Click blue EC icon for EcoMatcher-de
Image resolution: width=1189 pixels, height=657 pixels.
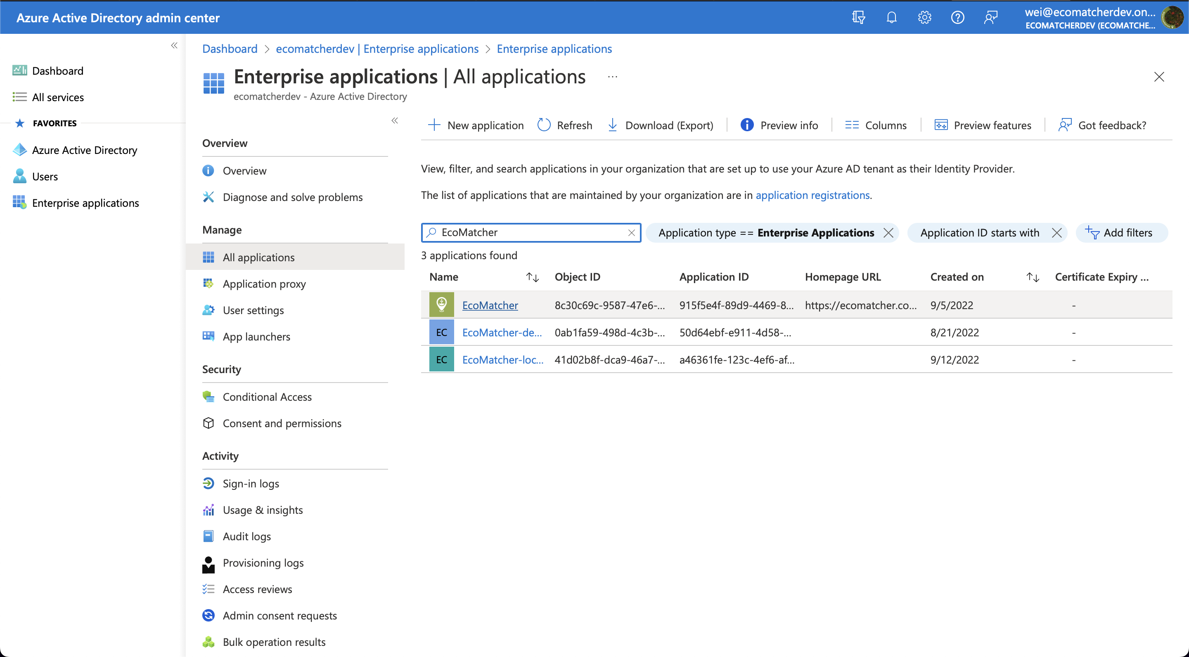coord(441,332)
